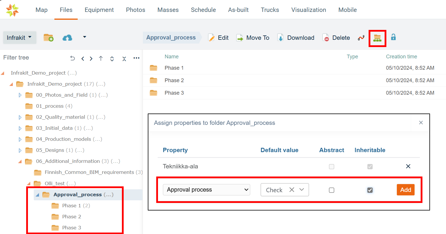Viewport: 446px width, 234px height.
Task: Click the cloud upload icon
Action: pyautogui.click(x=67, y=38)
